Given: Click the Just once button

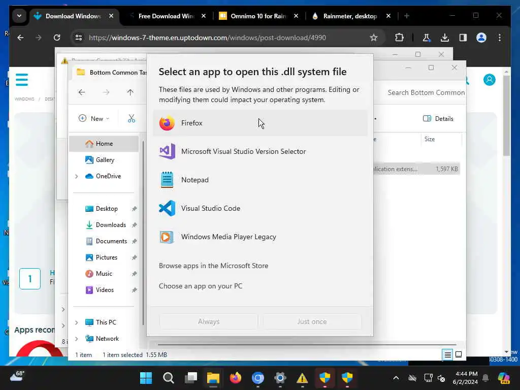Looking at the screenshot, I should (x=312, y=321).
